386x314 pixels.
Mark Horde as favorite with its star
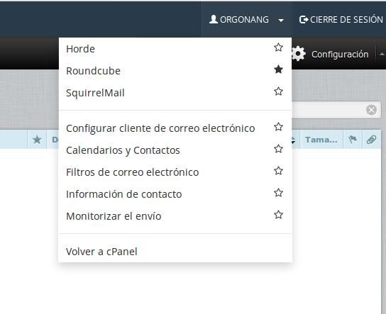pos(278,47)
